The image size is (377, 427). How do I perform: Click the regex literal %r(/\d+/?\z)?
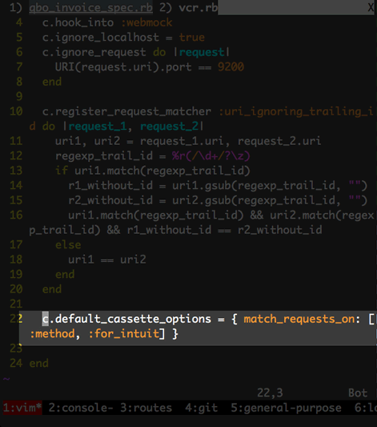211,155
